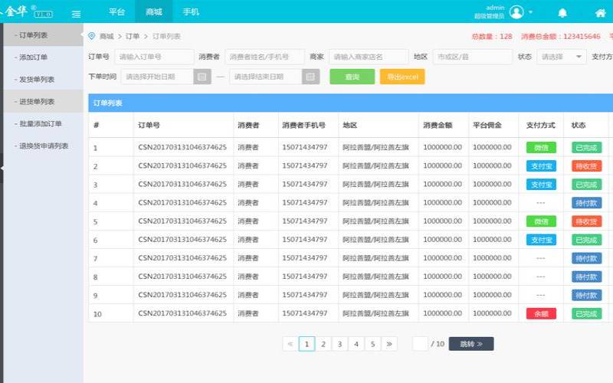Click 支付宝 payment tag in row 3
613x383 pixels.
[x=541, y=185]
